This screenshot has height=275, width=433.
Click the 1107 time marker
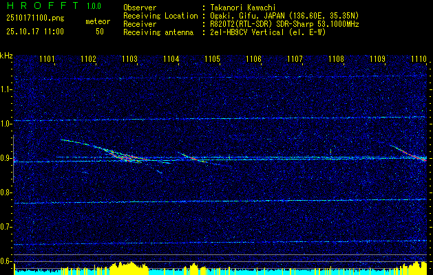(x=295, y=58)
